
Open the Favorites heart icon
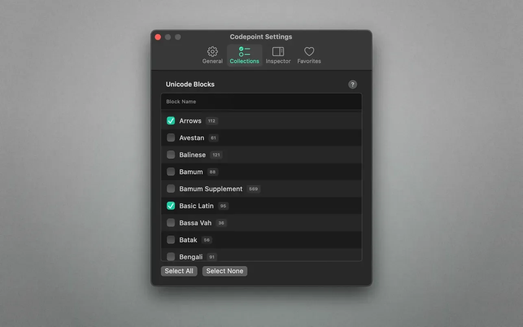click(309, 52)
